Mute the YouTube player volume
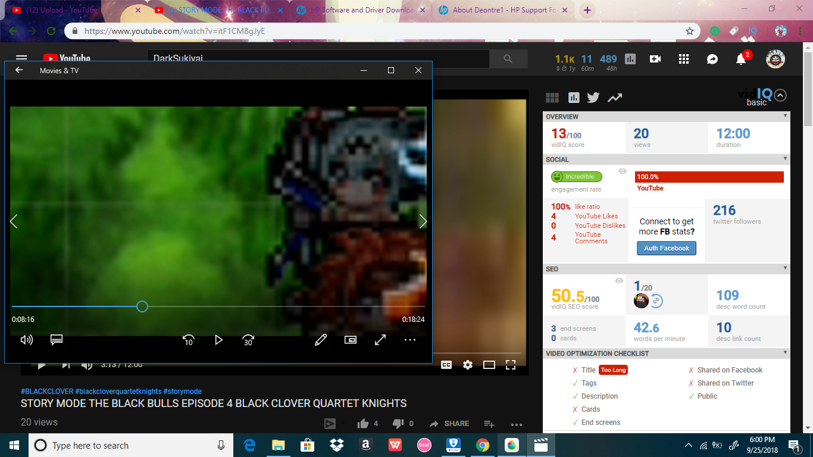This screenshot has height=457, width=813. pyautogui.click(x=87, y=365)
